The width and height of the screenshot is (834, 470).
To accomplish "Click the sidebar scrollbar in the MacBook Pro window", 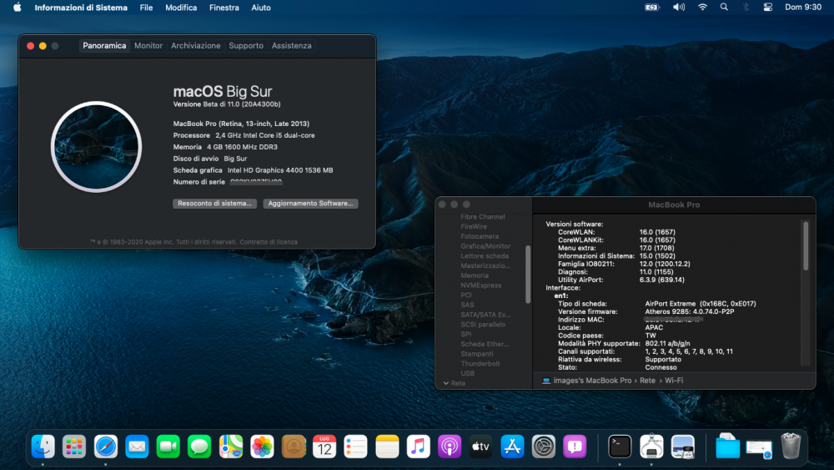I will click(x=528, y=274).
